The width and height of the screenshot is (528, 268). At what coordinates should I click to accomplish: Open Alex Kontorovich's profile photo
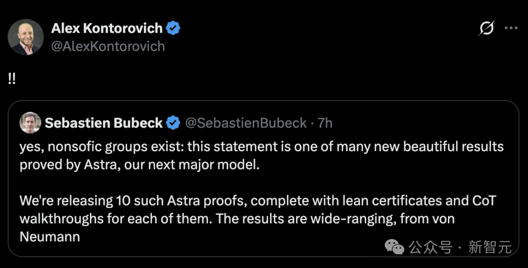coord(26,37)
